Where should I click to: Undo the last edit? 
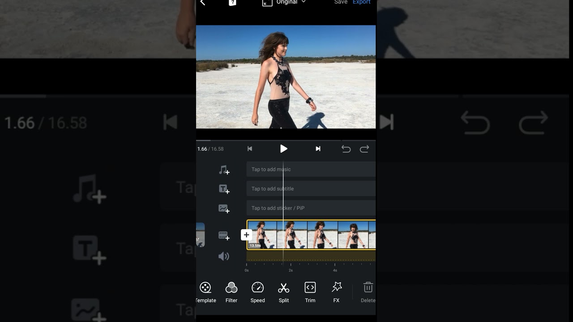[x=346, y=149]
